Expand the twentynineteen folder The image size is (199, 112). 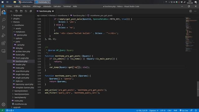[x=21, y=91]
